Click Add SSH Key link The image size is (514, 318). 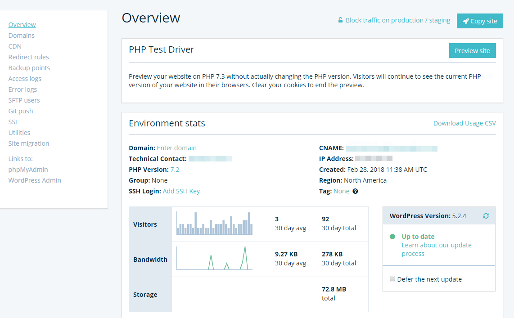(x=181, y=191)
